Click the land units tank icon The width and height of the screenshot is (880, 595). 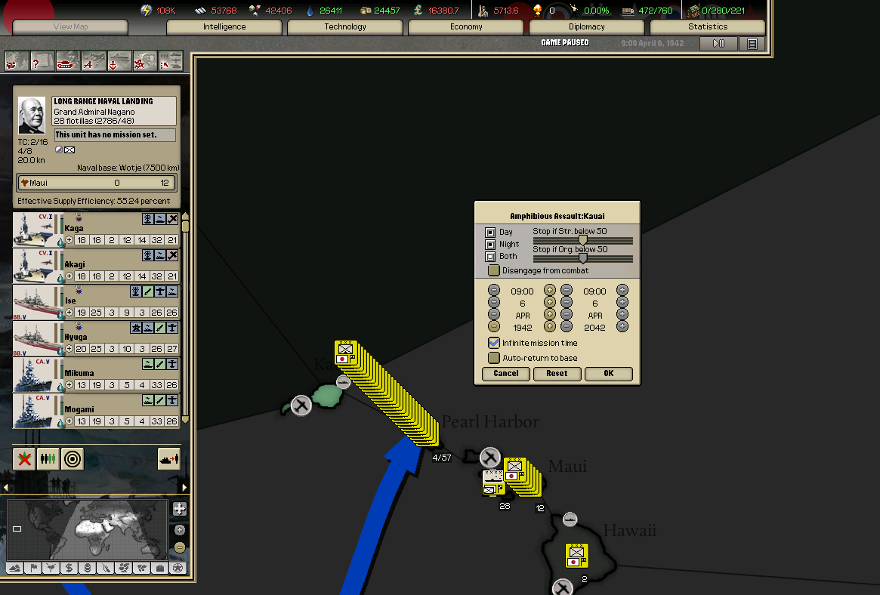68,60
